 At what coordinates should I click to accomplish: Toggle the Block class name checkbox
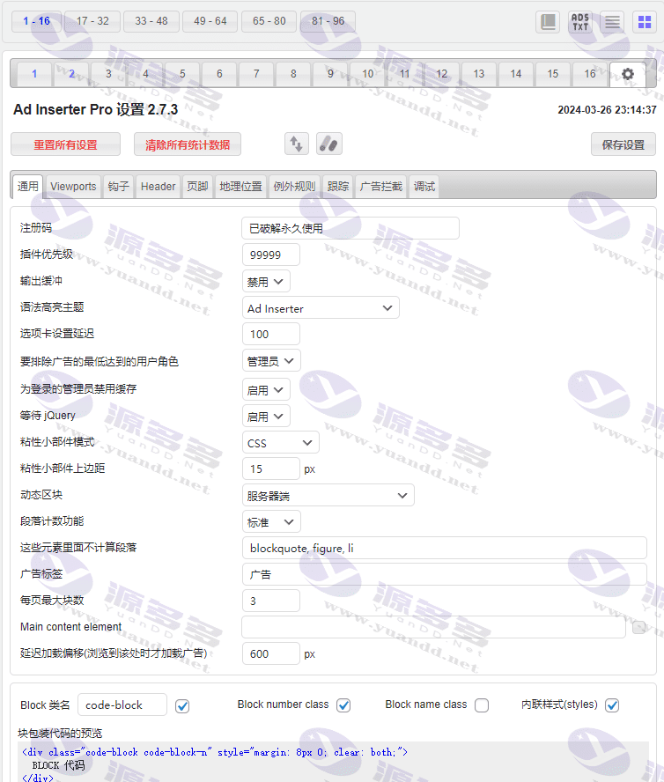[x=182, y=706]
